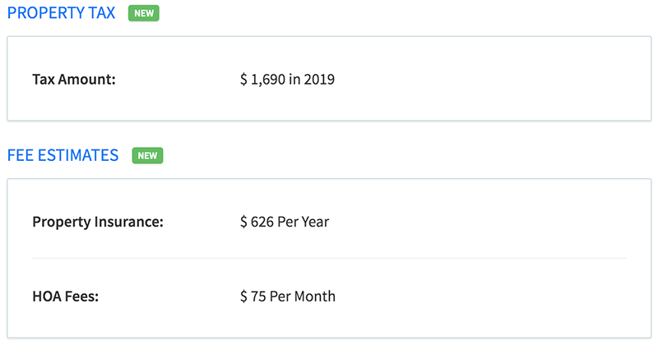Click the 1,690 tax amount figure

(268, 79)
